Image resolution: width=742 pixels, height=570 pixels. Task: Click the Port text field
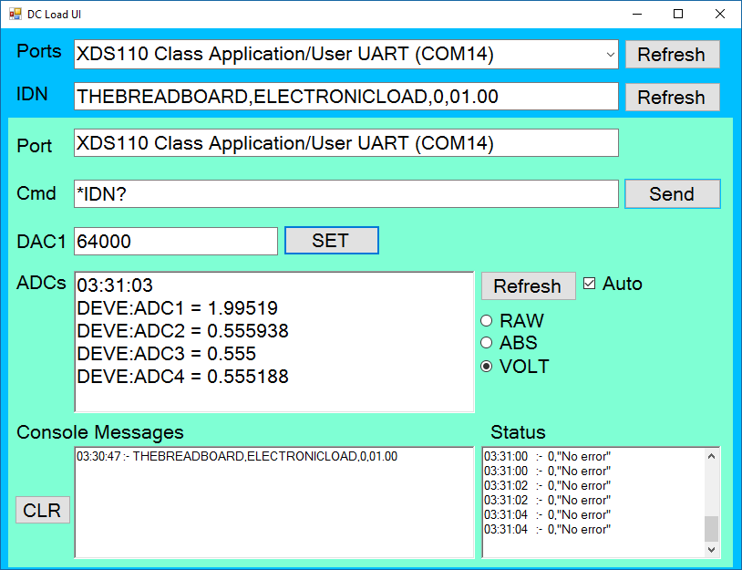(x=345, y=142)
